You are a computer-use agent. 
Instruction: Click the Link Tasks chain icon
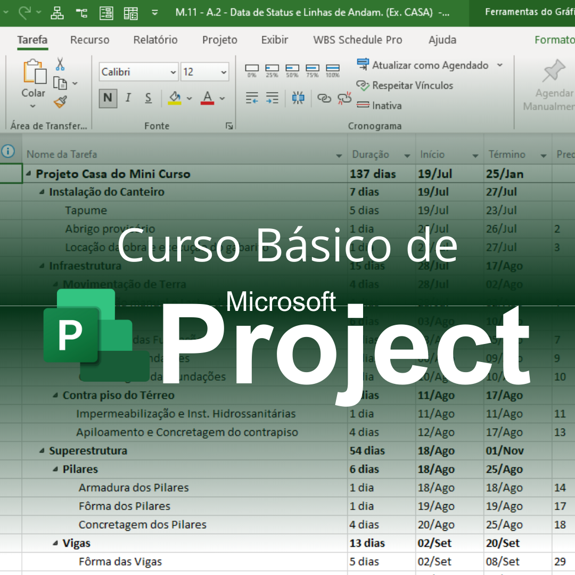(x=324, y=98)
